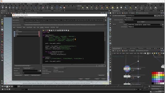This screenshot has height=93, width=165.
Task: Click the Metaball shelf tool
Action: pos(61,8)
